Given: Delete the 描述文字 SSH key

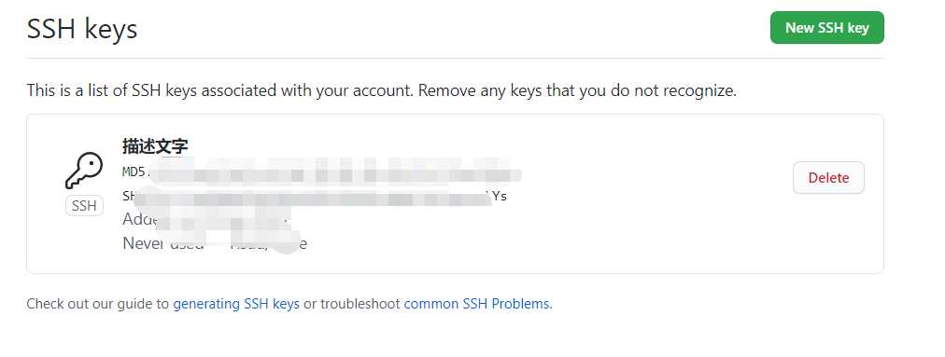Looking at the screenshot, I should click(x=828, y=178).
